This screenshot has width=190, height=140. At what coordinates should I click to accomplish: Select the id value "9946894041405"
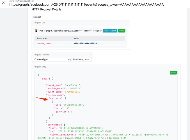pos(72,105)
